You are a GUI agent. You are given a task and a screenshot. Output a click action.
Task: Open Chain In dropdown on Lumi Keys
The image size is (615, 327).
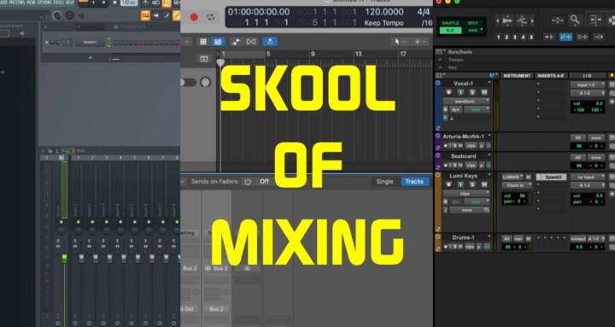click(x=517, y=185)
